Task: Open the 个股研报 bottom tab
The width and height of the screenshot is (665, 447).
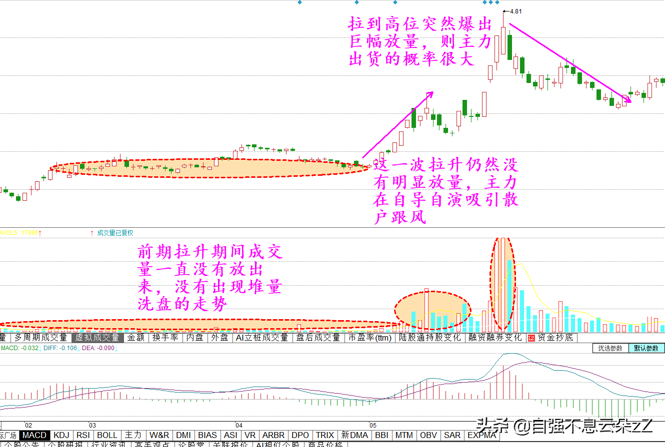Action: (x=65, y=445)
